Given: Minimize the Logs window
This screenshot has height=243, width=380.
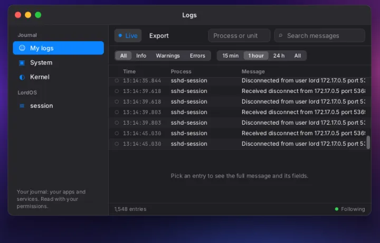Looking at the screenshot, I should [x=28, y=15].
